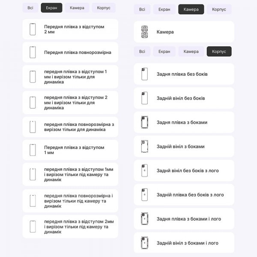Image resolution: width=257 pixels, height=257 pixels.
Task: Click phone icon beside 'Задня плівка з боками'
Action: [x=145, y=123]
